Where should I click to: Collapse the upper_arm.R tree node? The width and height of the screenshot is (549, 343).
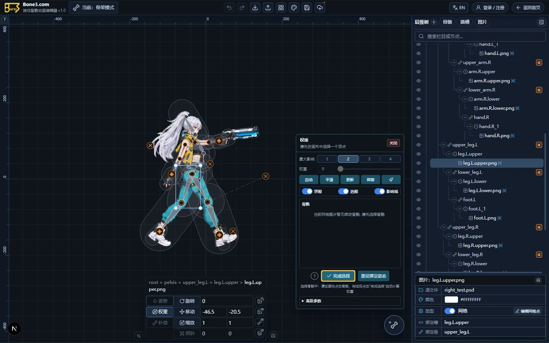[454, 63]
